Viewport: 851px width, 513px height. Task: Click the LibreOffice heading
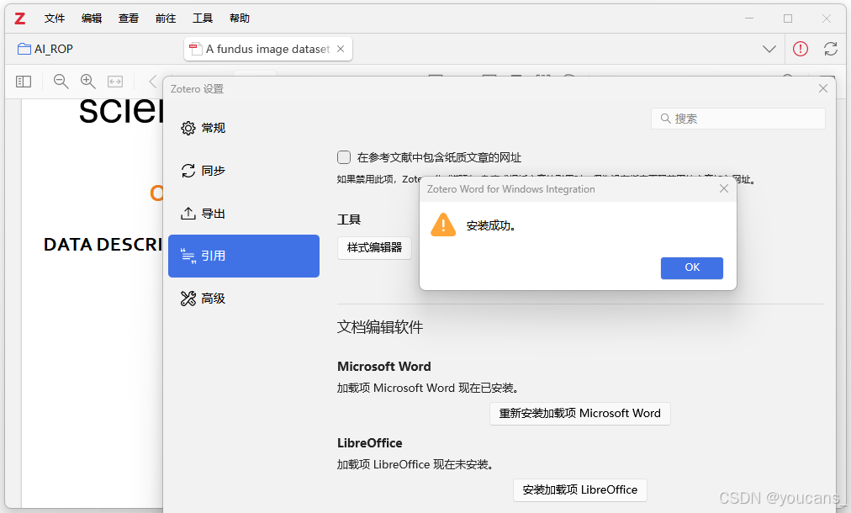[370, 443]
